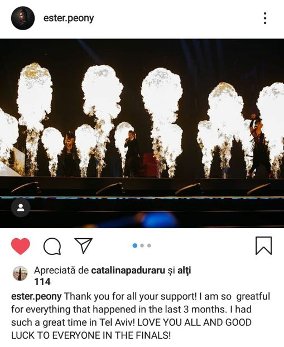Share post via paper plane icon

[x=83, y=245]
